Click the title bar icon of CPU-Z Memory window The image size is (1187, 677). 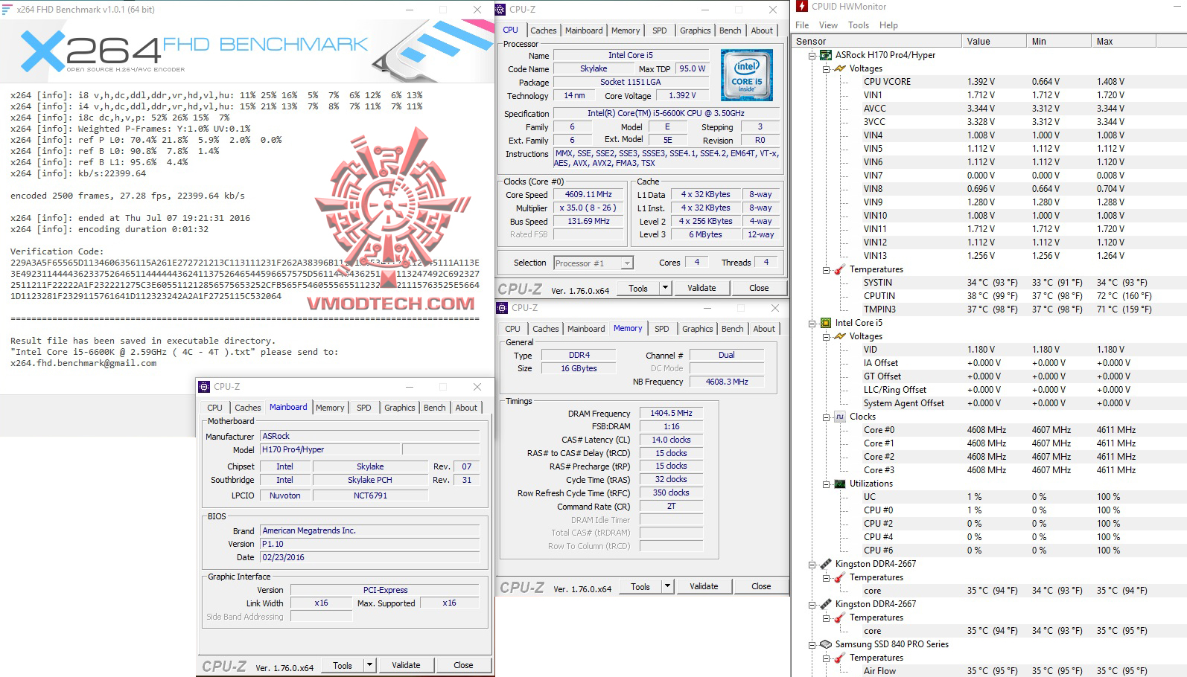tap(502, 308)
